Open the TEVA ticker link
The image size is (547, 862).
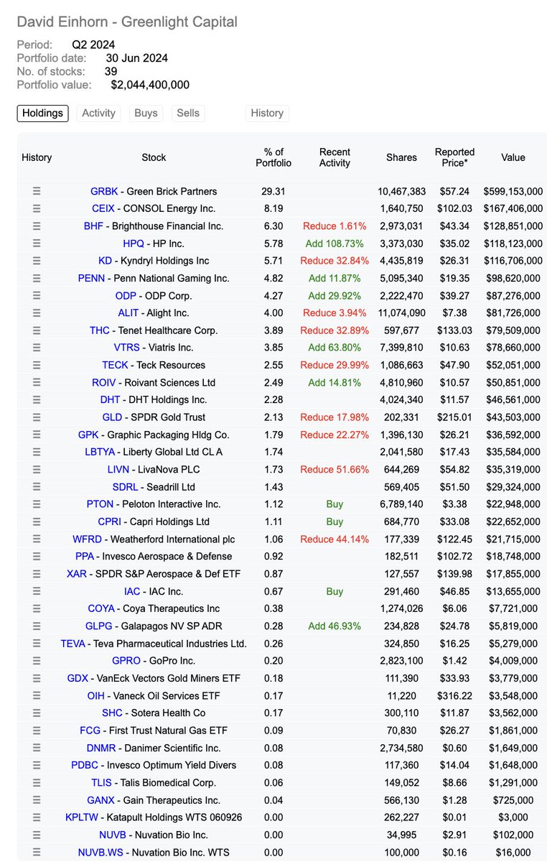point(73,643)
